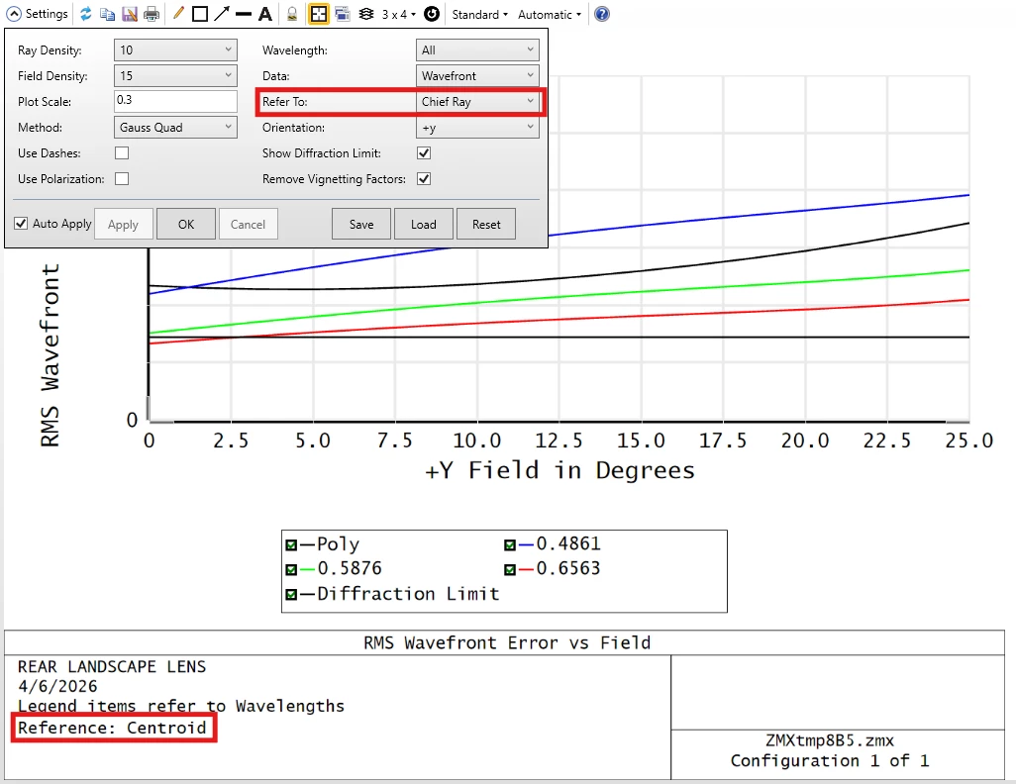Viewport: 1016px width, 784px height.
Task: Click the OK button
Action: [186, 224]
